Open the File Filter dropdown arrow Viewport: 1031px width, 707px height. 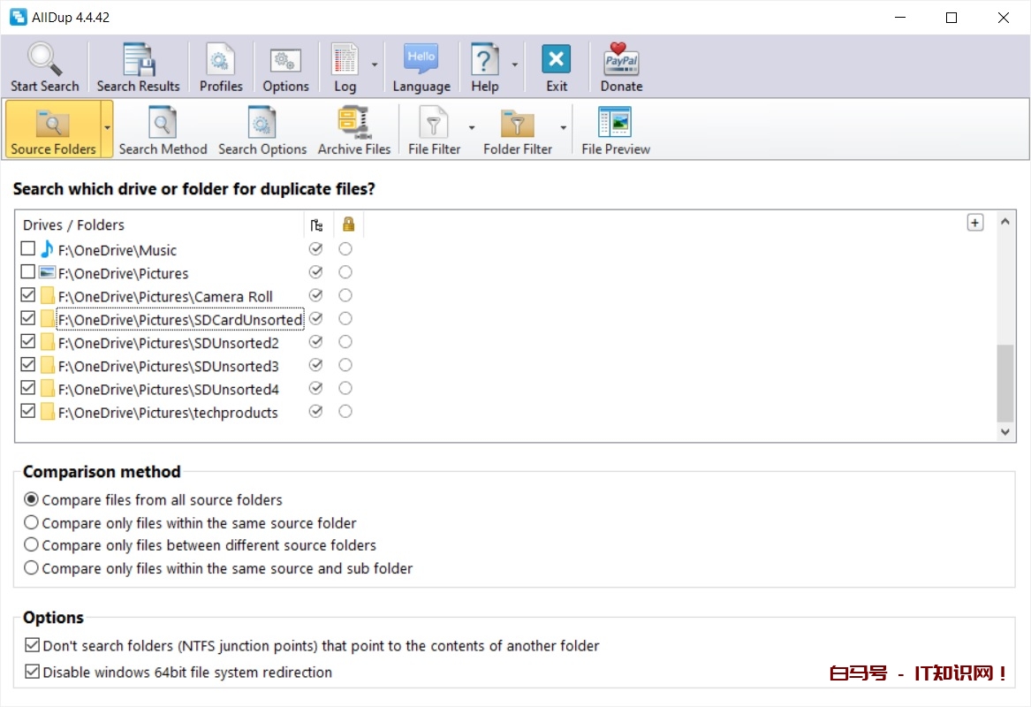pyautogui.click(x=472, y=128)
